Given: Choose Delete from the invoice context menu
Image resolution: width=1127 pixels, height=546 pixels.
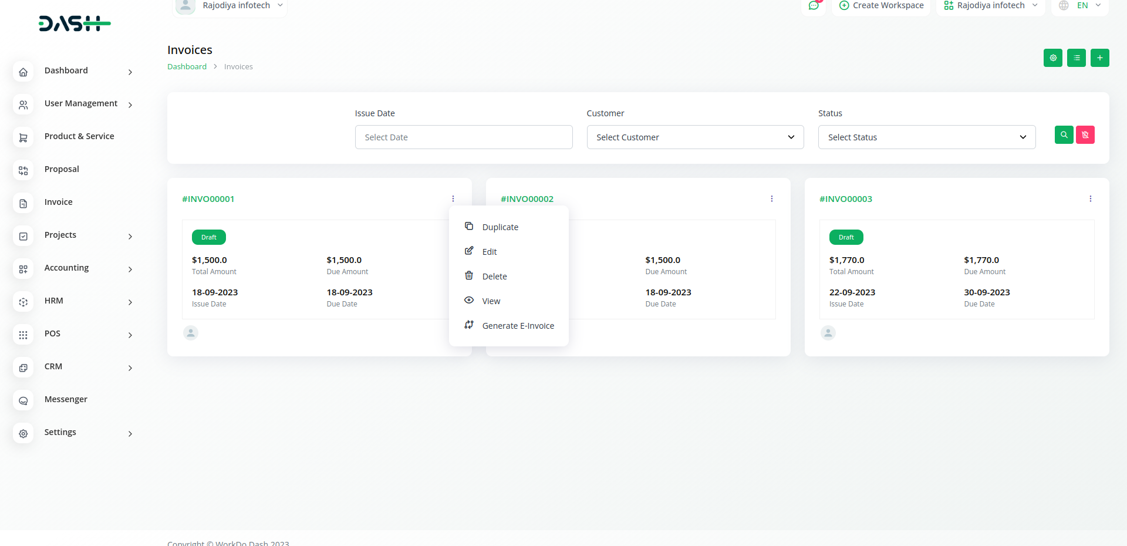Looking at the screenshot, I should tap(494, 277).
